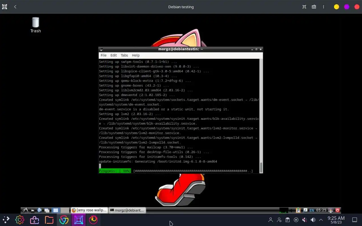Open the file manager folder in host taskbar
362x226 pixels.
tap(49, 220)
